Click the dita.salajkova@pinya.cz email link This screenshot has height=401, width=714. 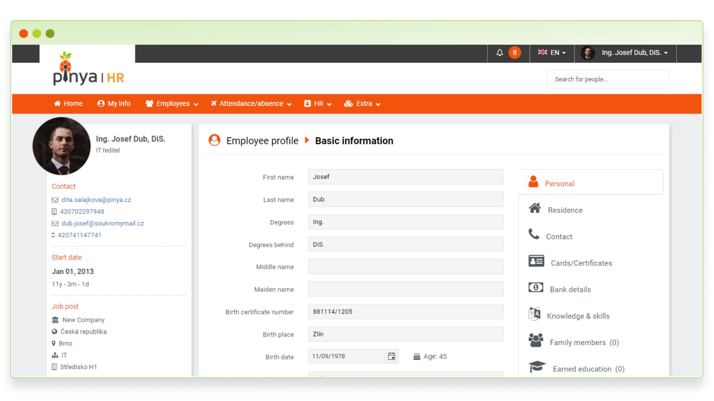(x=96, y=200)
